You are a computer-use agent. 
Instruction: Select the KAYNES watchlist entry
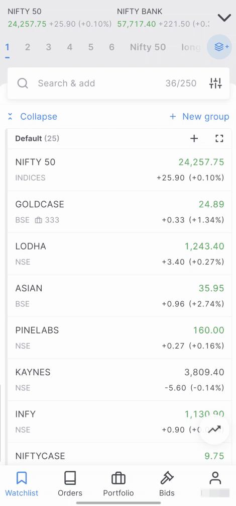pyautogui.click(x=120, y=379)
